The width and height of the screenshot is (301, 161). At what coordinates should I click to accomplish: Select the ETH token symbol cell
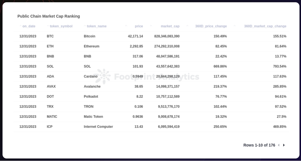[x=50, y=46]
